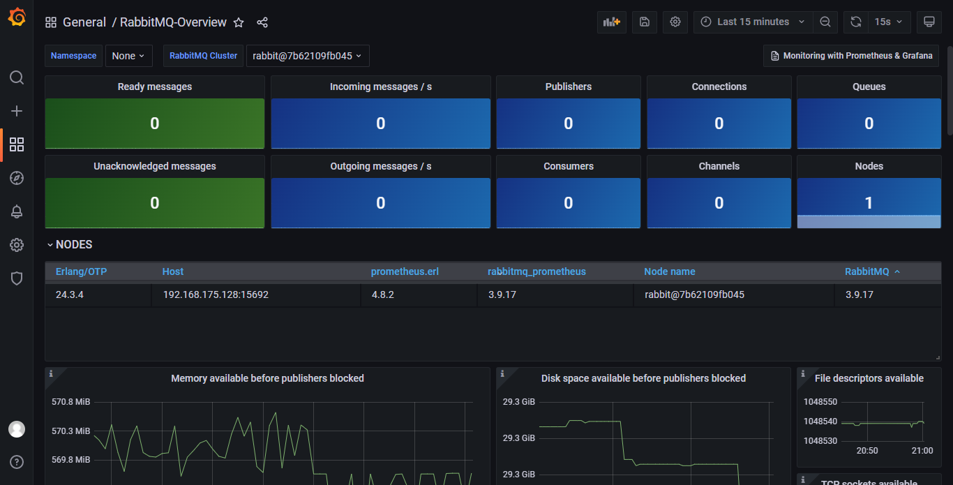Share the dashboard via share icon
The width and height of the screenshot is (953, 485).
tap(262, 22)
